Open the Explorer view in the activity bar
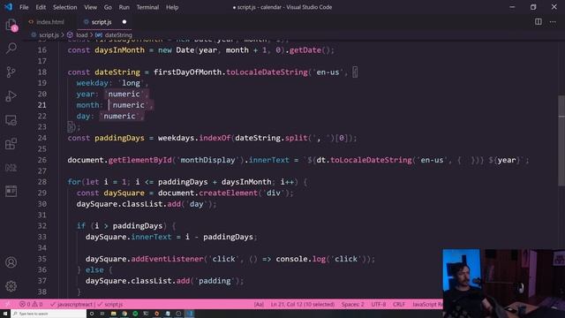 click(x=11, y=26)
